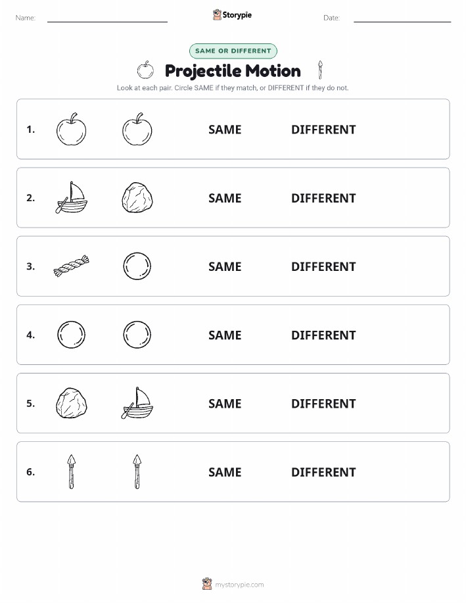Click the spear icon beside the title
This screenshot has height=603, width=466.
point(320,70)
